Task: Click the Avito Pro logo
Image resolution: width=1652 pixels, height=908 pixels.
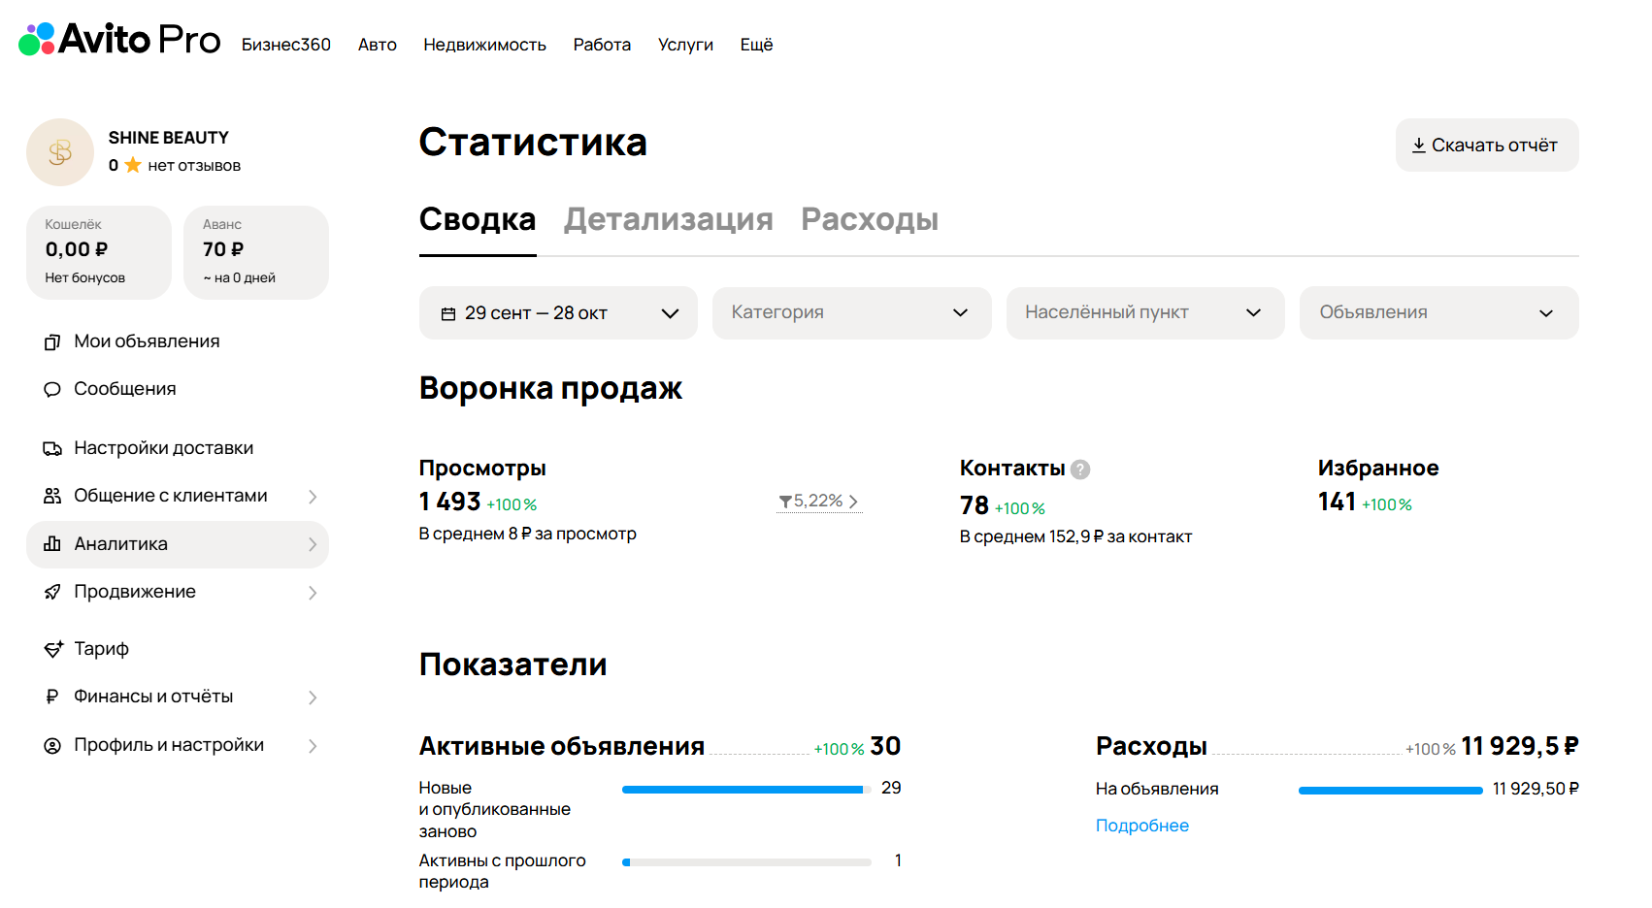Action: (x=119, y=40)
